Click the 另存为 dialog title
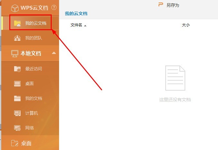218x150 pixels. tap(173, 5)
